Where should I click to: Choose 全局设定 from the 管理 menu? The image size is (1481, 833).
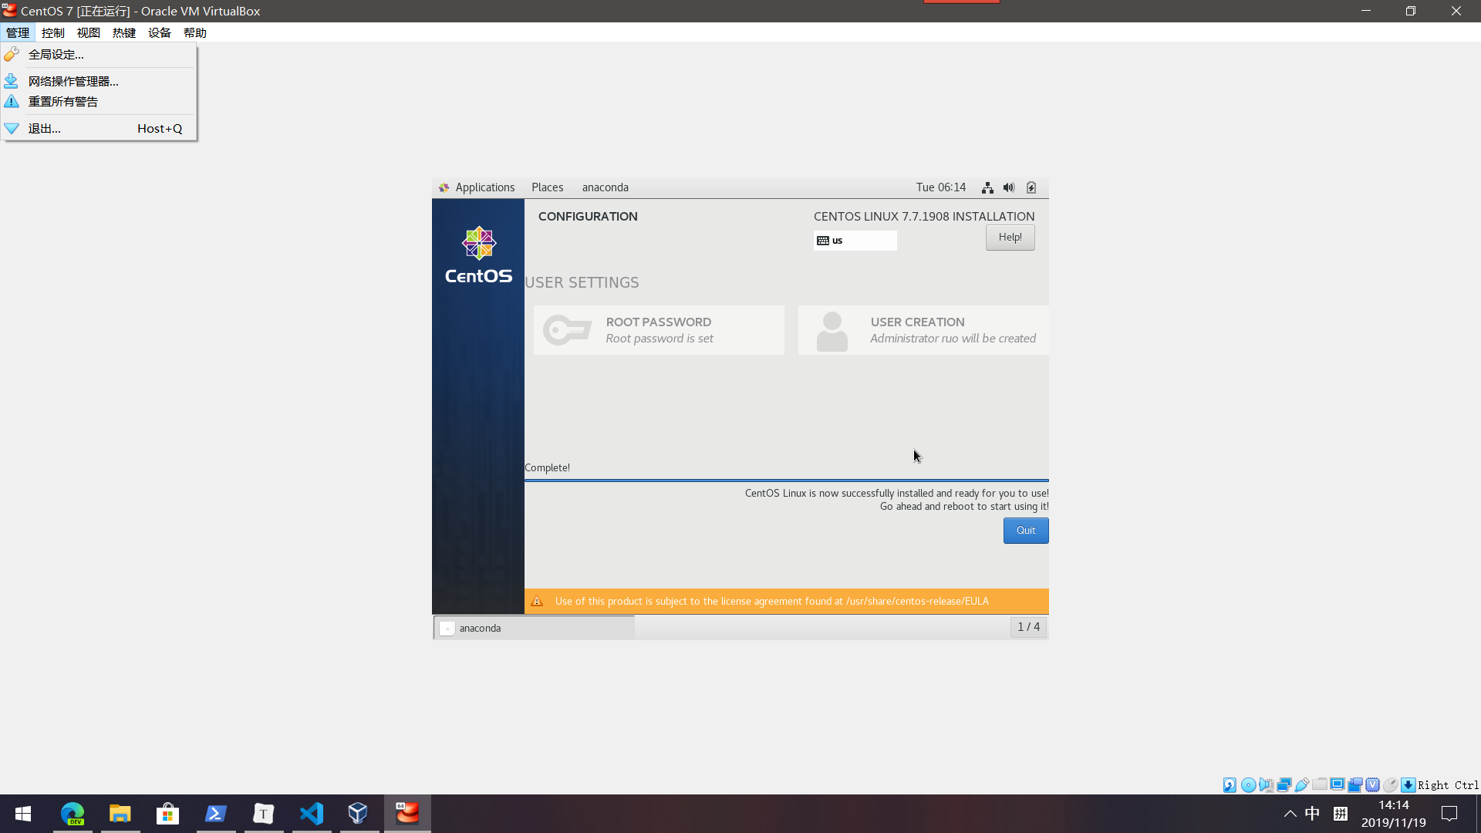point(56,55)
